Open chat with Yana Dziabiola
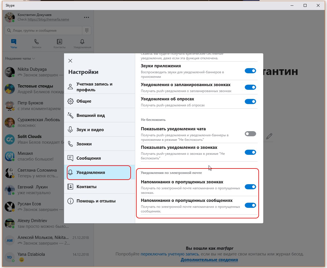This screenshot has width=327, height=268. tap(48, 257)
